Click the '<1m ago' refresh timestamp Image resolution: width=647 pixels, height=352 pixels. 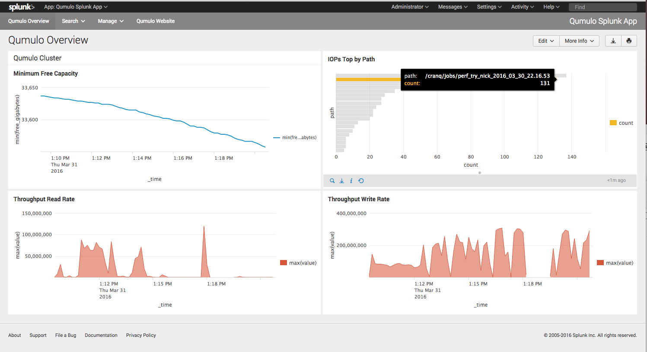tap(616, 181)
